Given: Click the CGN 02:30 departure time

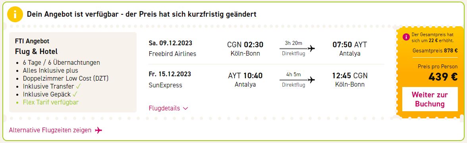Looking at the screenshot, I should click(x=245, y=45).
